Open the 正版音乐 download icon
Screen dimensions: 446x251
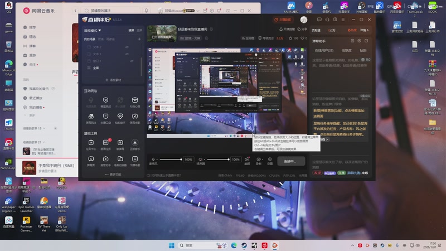pos(135,144)
